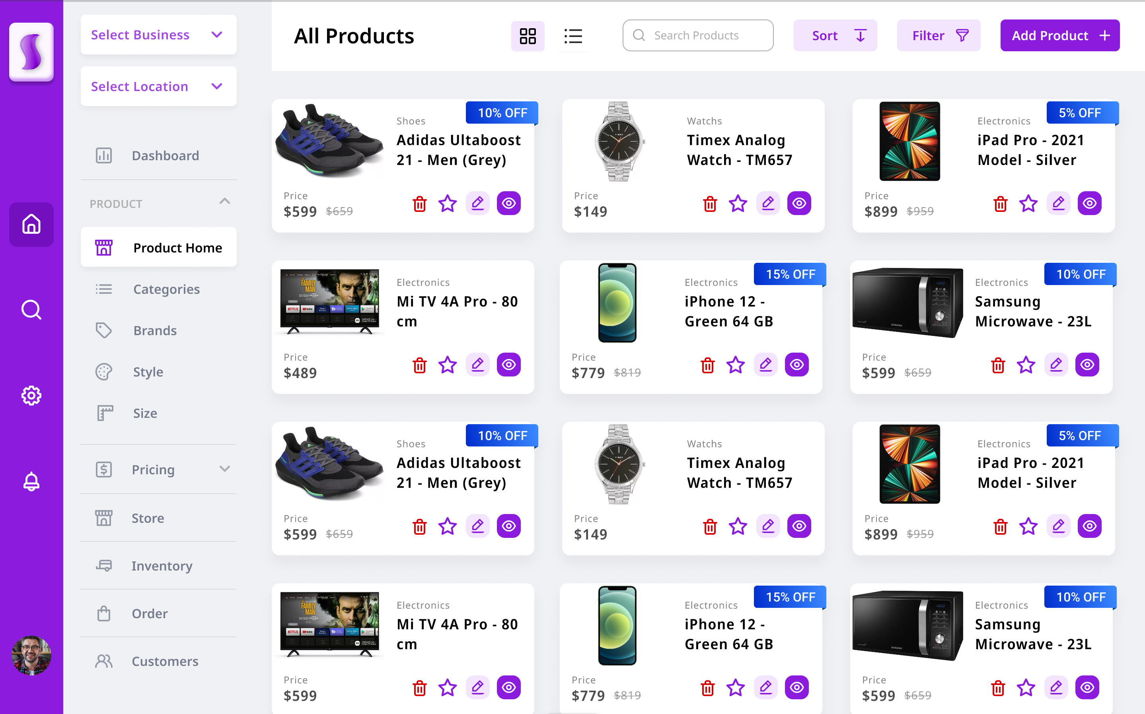Click the Add Product button
Screen dimensions: 1145x714
coord(1059,35)
